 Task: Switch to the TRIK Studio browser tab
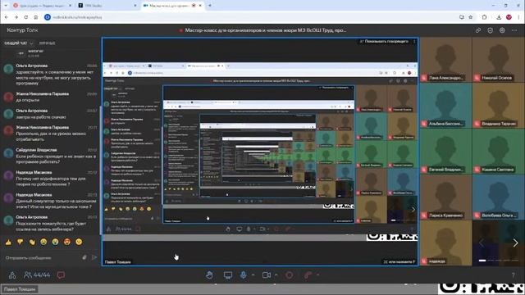coord(107,6)
